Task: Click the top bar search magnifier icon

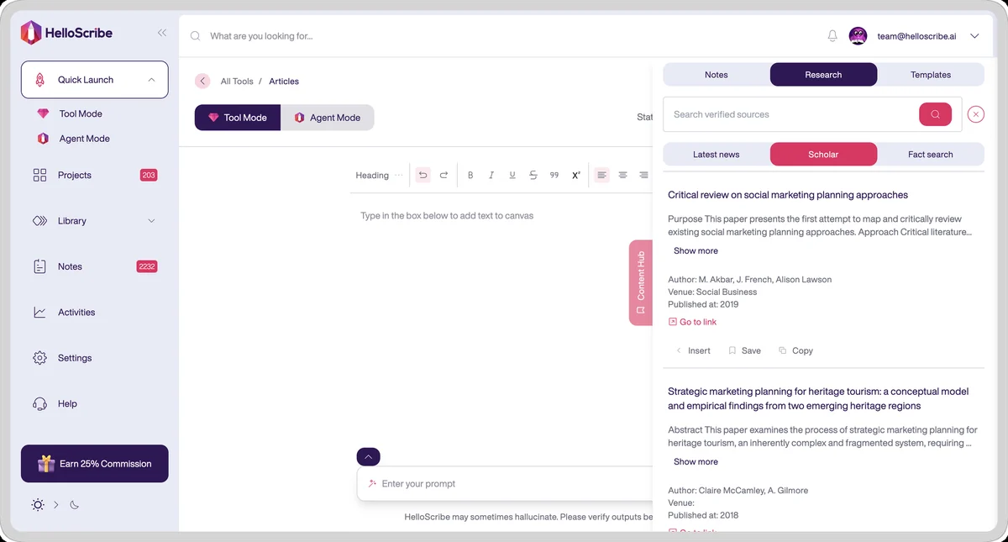Action: [196, 36]
